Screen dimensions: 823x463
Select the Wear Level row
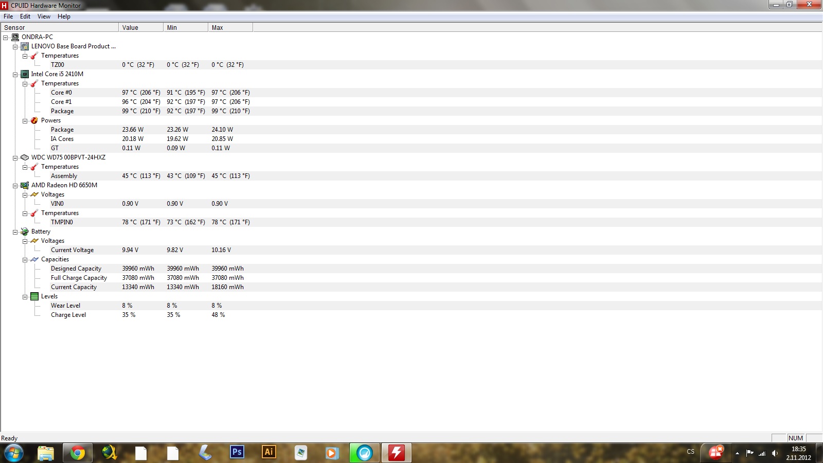pyautogui.click(x=411, y=306)
